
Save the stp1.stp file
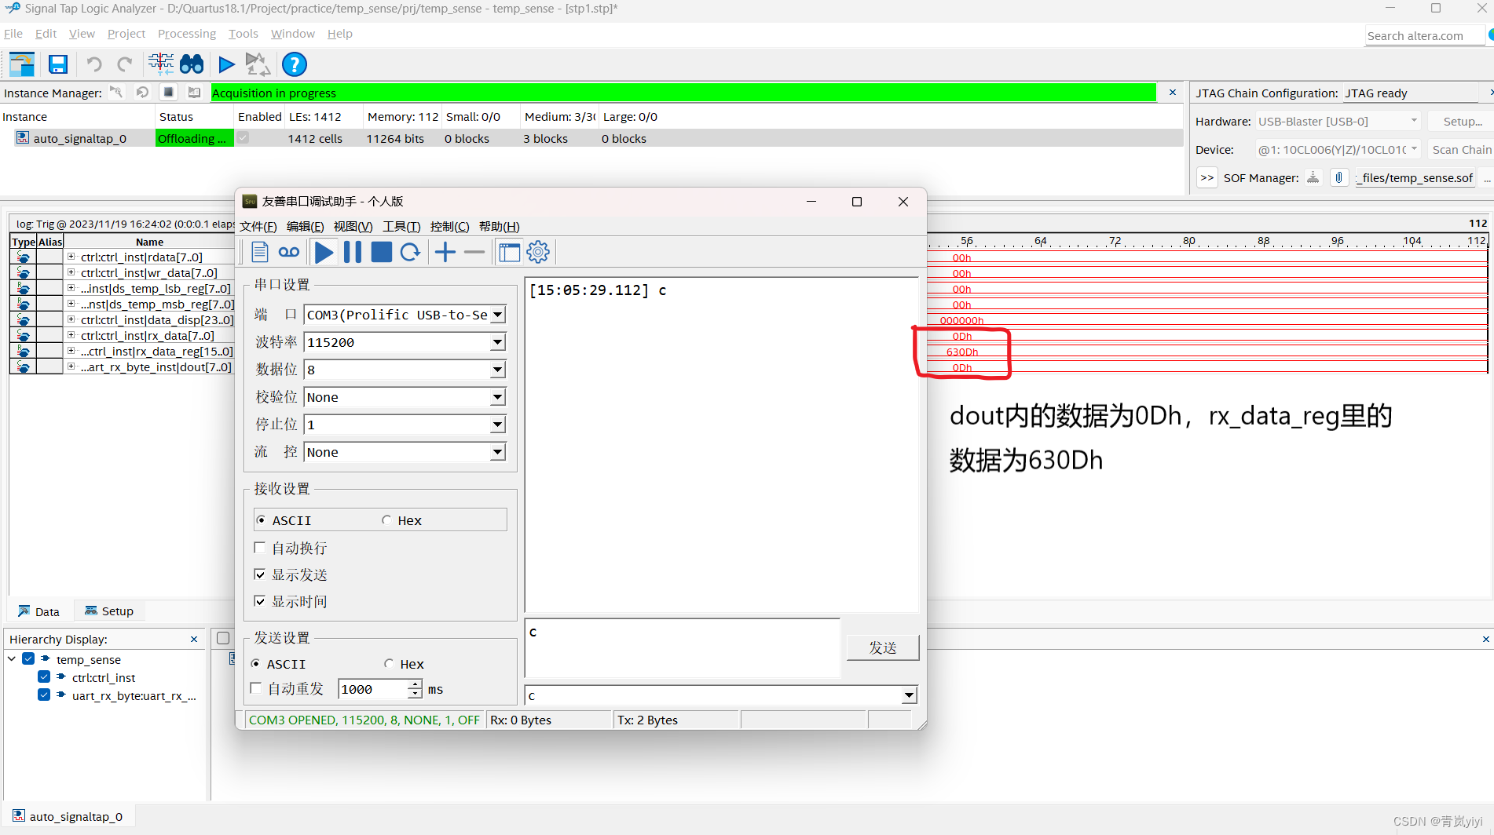coord(58,64)
